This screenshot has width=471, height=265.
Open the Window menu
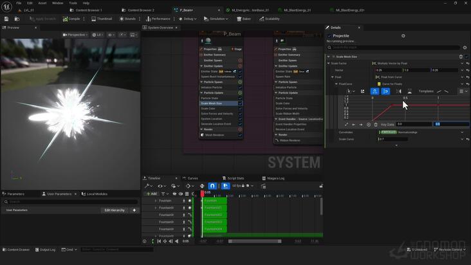coord(58,3)
